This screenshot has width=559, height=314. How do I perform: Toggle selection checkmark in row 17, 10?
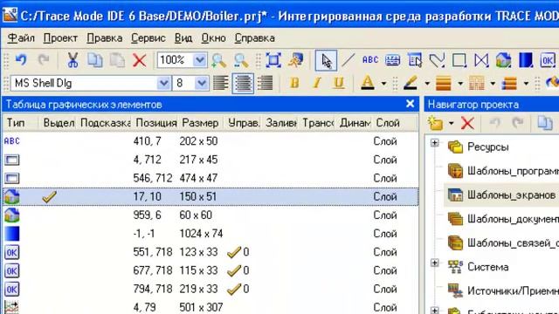coord(49,196)
